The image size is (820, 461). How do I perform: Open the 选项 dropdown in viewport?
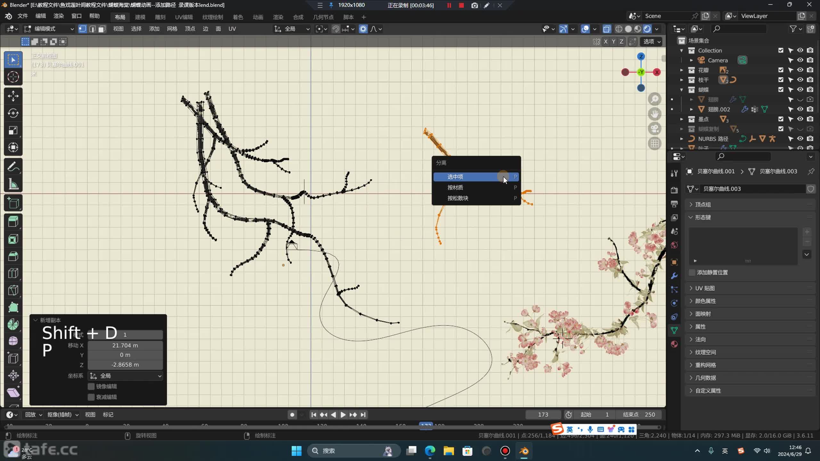coord(652,42)
